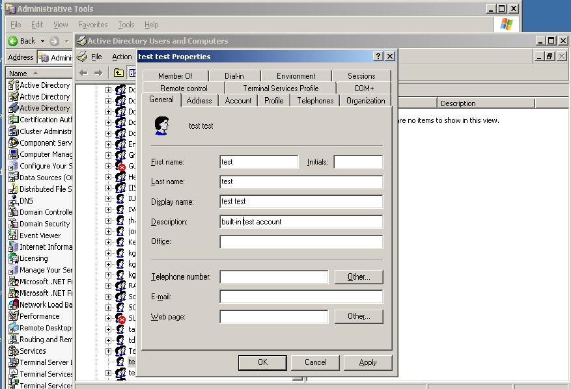Expand the 'ta' tree node
The height and width of the screenshot is (389, 571).
(108, 329)
